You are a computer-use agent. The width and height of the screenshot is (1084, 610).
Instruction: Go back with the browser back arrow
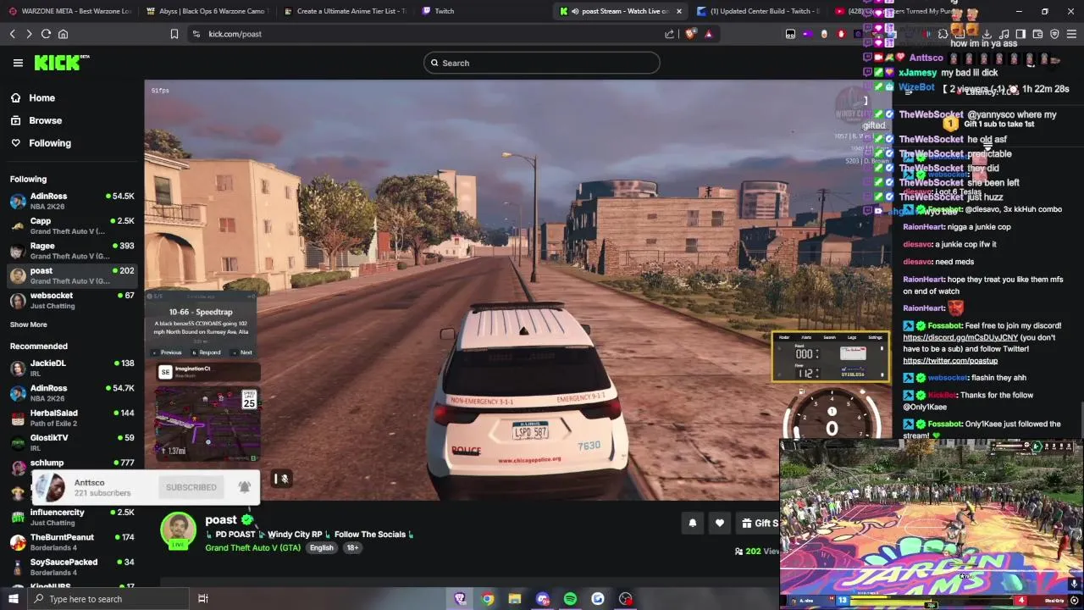coord(12,34)
